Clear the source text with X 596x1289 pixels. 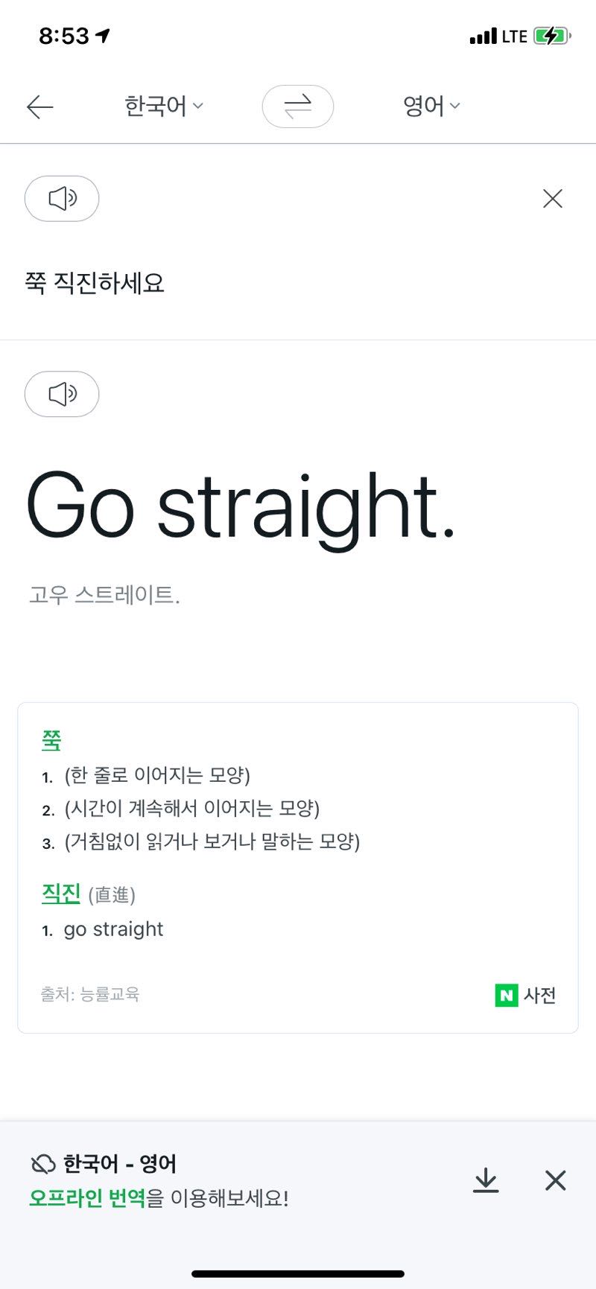(552, 199)
